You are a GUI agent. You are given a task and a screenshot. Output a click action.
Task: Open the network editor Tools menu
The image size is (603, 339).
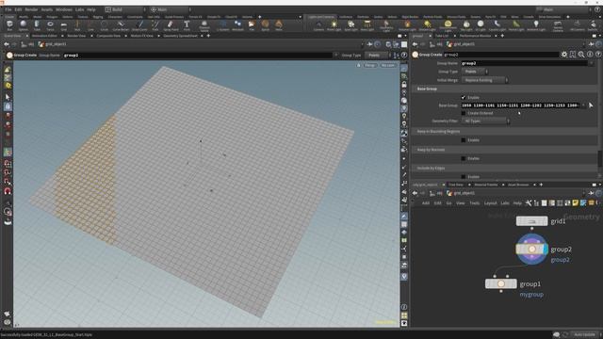click(475, 203)
